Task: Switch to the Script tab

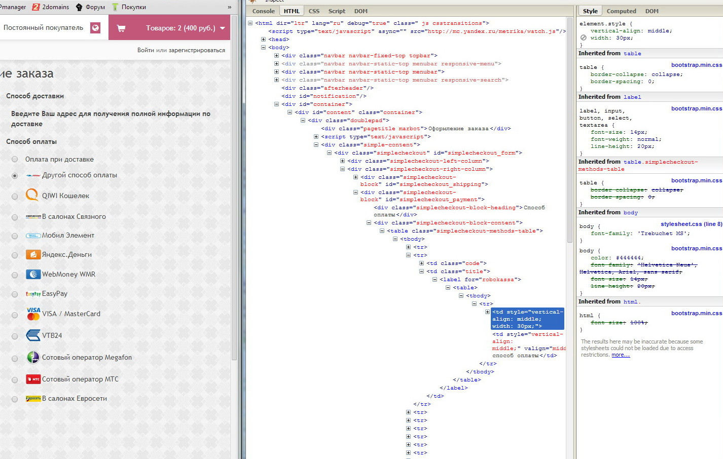Action: (x=337, y=11)
